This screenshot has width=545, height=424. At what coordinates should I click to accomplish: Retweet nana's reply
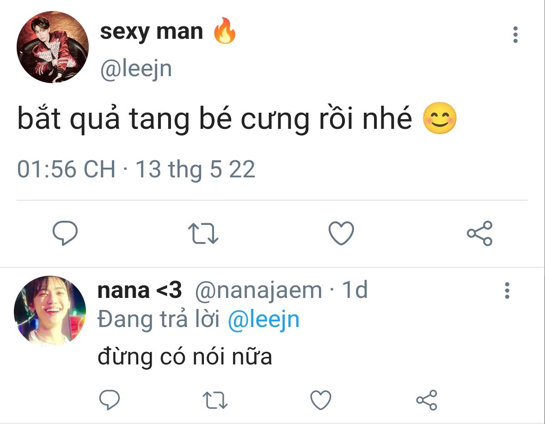(x=216, y=400)
